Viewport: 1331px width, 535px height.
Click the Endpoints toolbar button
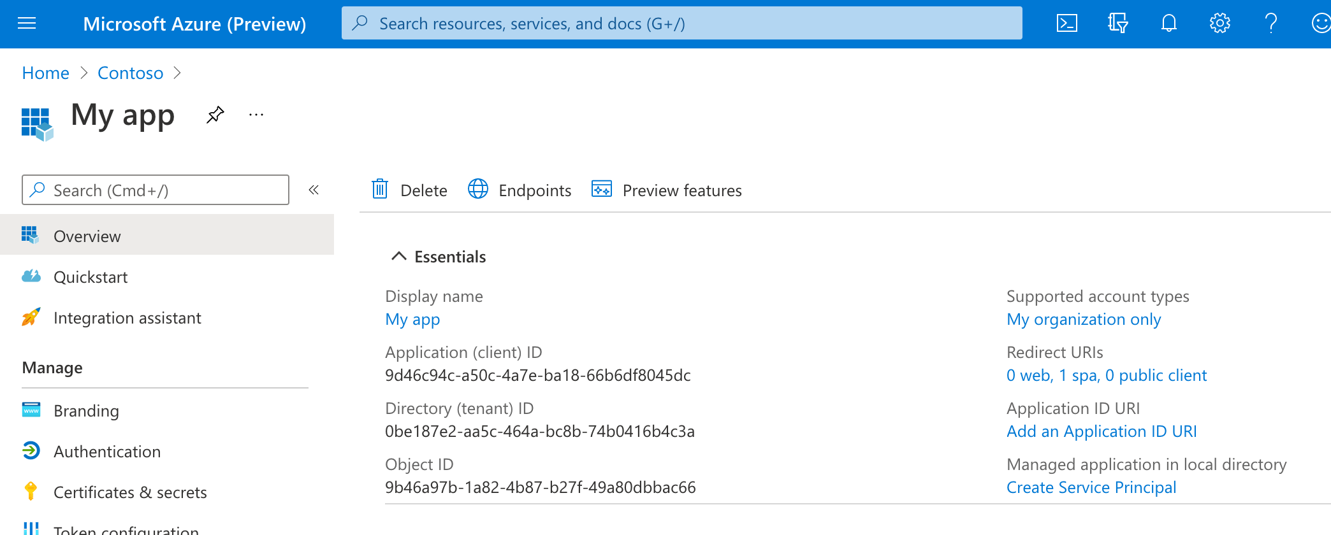point(520,190)
